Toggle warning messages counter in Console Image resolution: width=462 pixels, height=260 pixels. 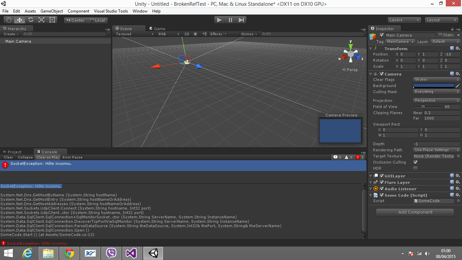348,157
